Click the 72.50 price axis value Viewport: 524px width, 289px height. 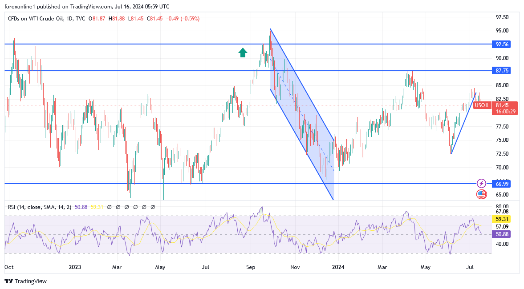tap(502, 154)
